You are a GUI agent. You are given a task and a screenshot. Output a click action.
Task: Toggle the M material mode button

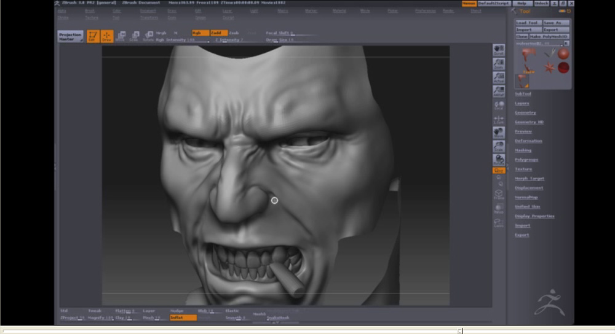175,33
